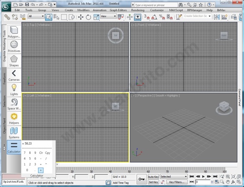Select the Rotate transform tool
Image resolution: width=244 pixels, height=187 pixels.
point(88,17)
